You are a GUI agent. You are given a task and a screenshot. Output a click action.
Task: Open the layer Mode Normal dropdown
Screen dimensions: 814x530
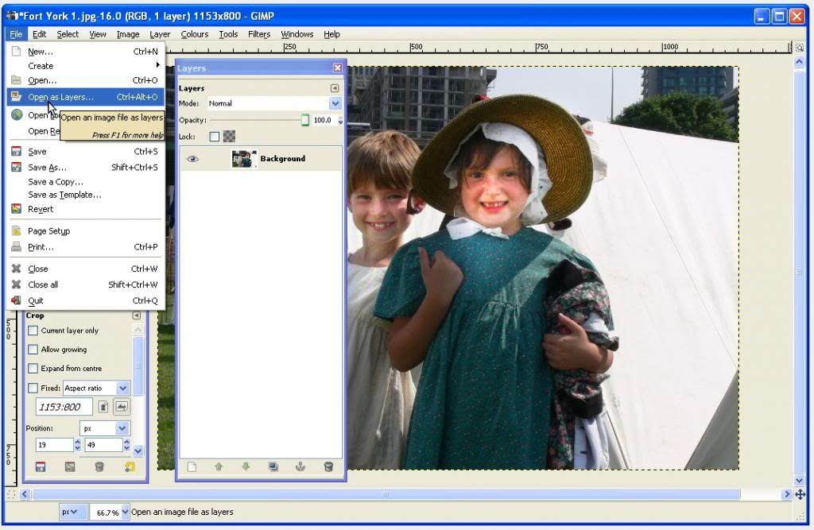click(274, 103)
